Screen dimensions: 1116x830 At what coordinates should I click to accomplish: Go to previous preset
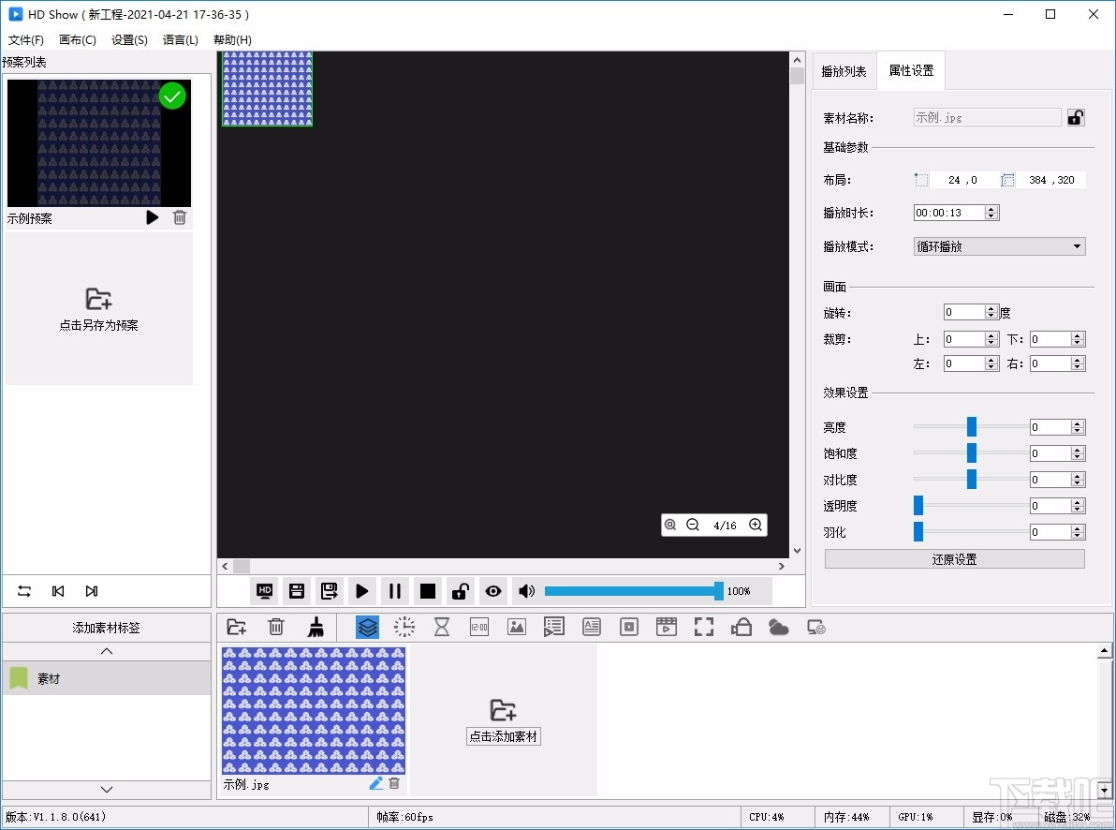[58, 590]
